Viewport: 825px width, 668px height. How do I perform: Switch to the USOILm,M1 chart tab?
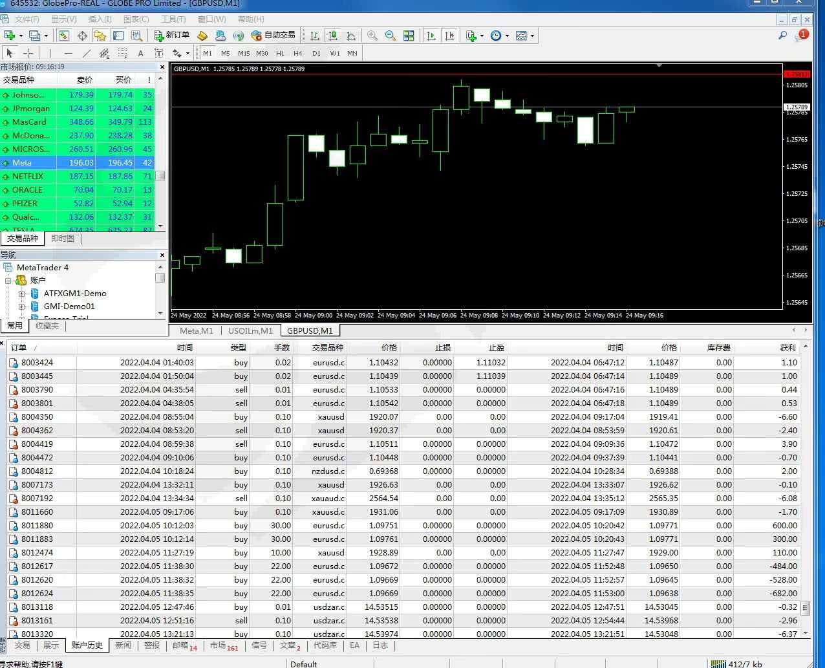250,330
